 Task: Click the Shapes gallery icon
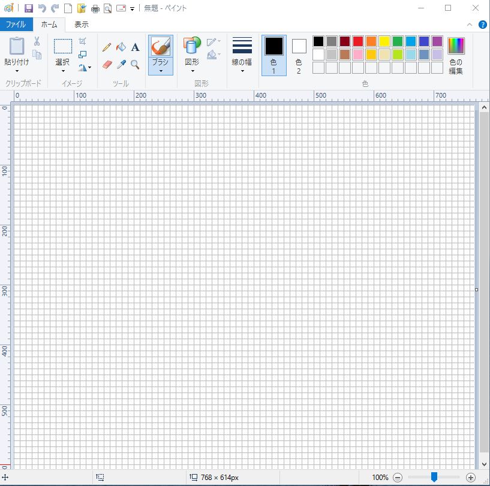(x=191, y=46)
